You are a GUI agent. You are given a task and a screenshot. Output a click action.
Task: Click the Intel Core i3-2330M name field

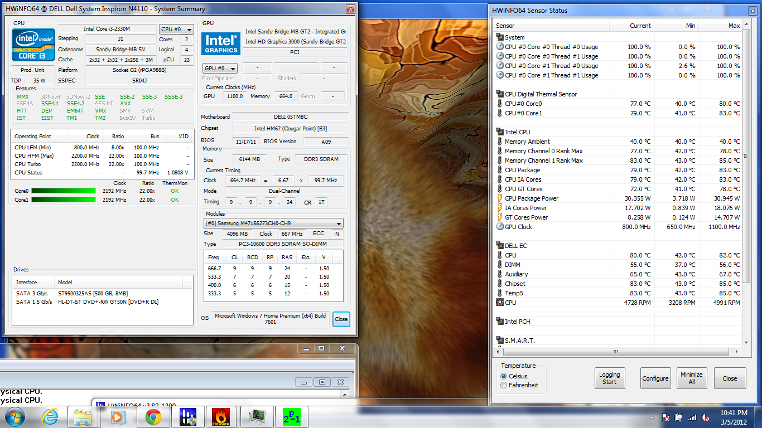pyautogui.click(x=107, y=29)
